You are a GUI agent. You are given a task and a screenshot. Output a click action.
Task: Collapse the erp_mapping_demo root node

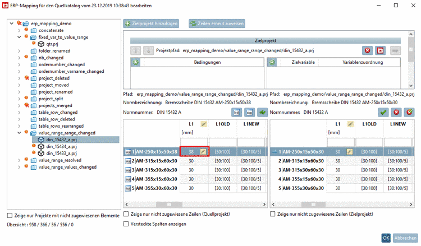[x=12, y=24]
